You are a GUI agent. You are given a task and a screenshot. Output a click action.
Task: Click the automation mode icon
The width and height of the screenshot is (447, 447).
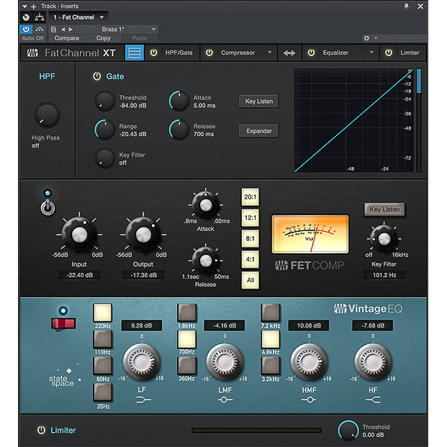40,29
